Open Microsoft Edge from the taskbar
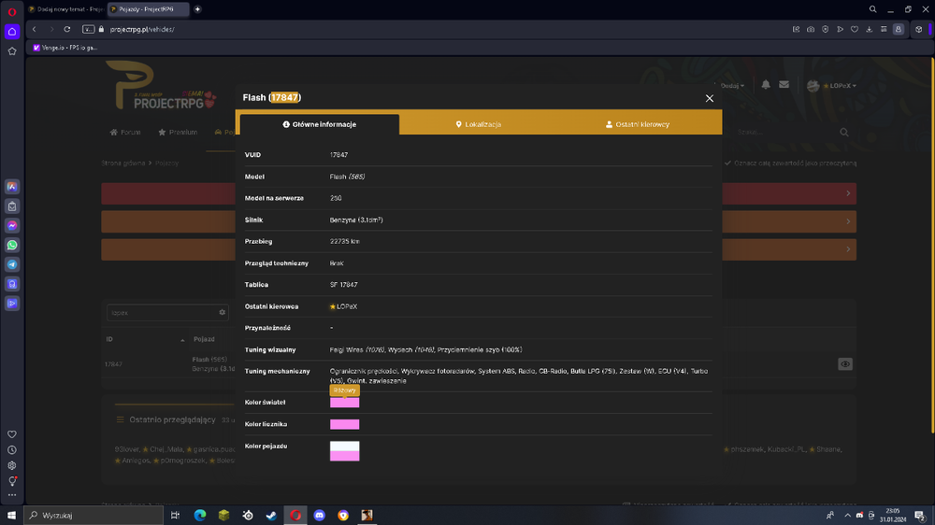The height and width of the screenshot is (525, 935). pos(200,516)
